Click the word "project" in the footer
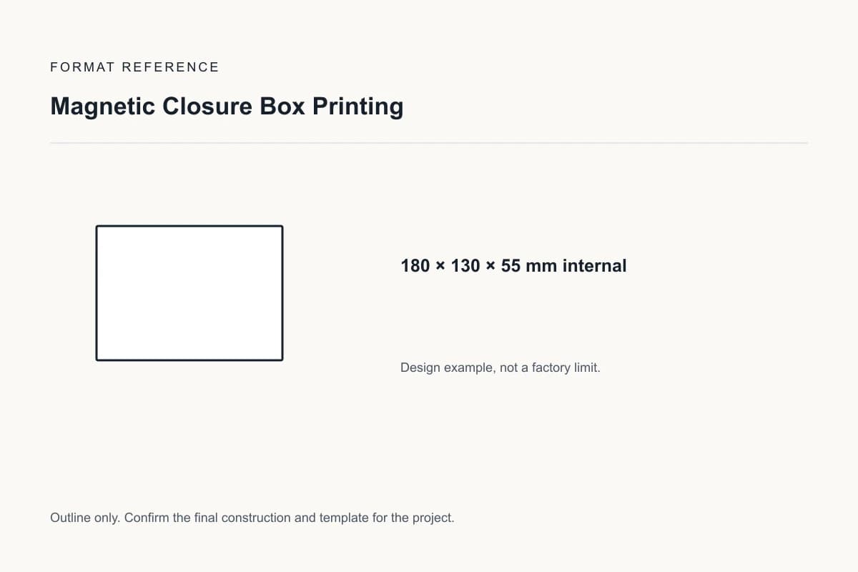This screenshot has width=858, height=572. (431, 518)
